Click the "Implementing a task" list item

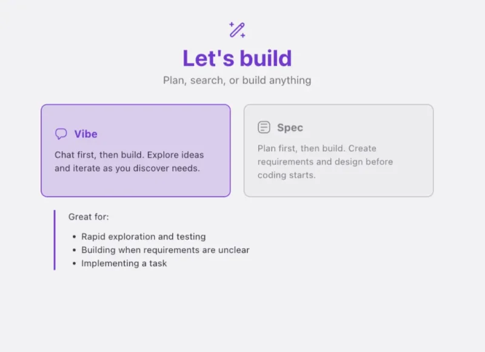click(x=124, y=263)
